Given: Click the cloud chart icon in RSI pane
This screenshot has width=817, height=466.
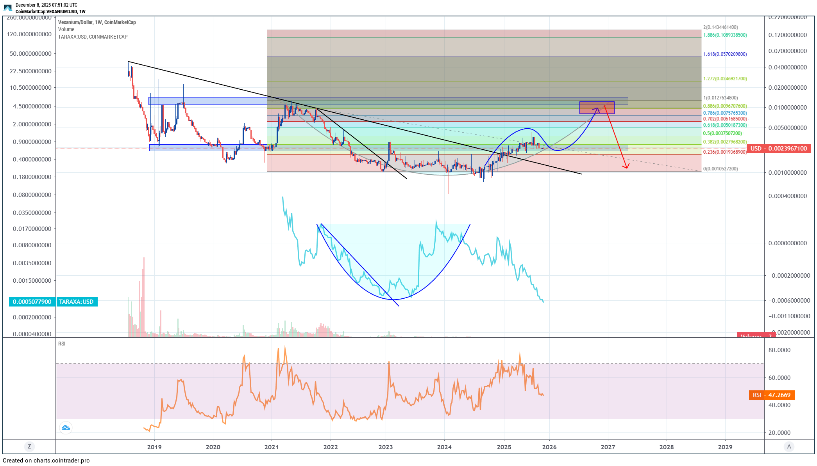Looking at the screenshot, I should [66, 428].
